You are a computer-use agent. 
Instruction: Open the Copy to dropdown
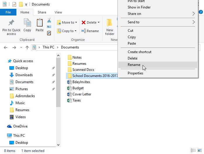point(67,31)
